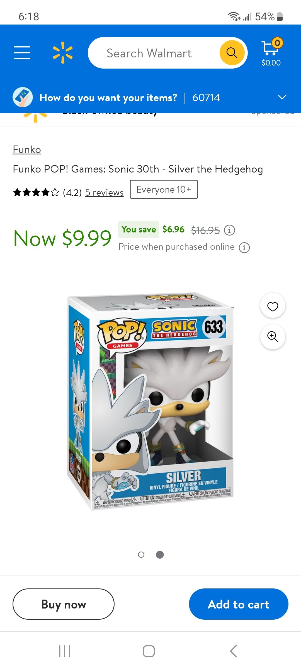
Task: Add item to favorites with heart icon
Action: (x=273, y=306)
